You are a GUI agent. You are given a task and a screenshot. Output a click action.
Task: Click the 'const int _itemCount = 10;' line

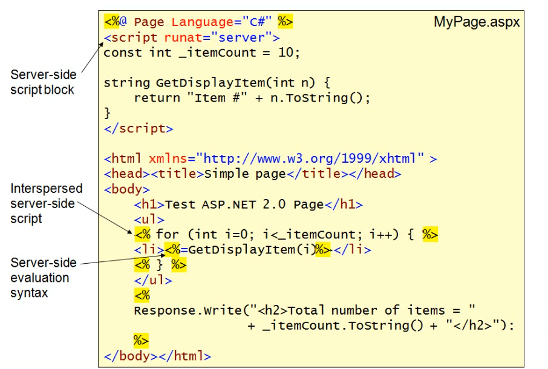click(201, 53)
